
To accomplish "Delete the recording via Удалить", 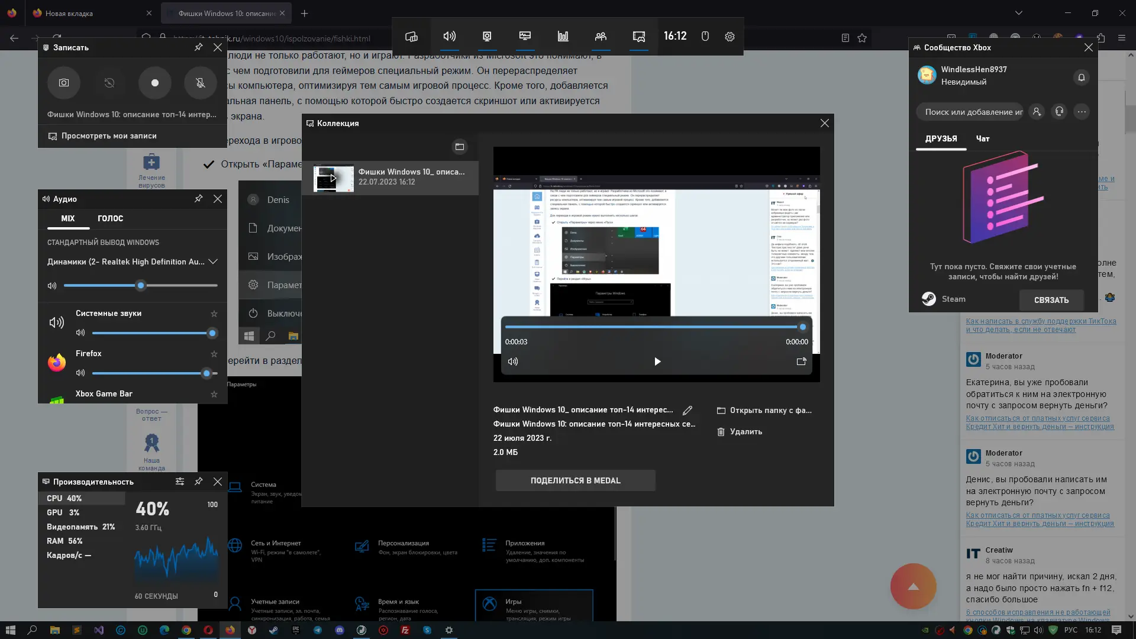I will 740,432.
